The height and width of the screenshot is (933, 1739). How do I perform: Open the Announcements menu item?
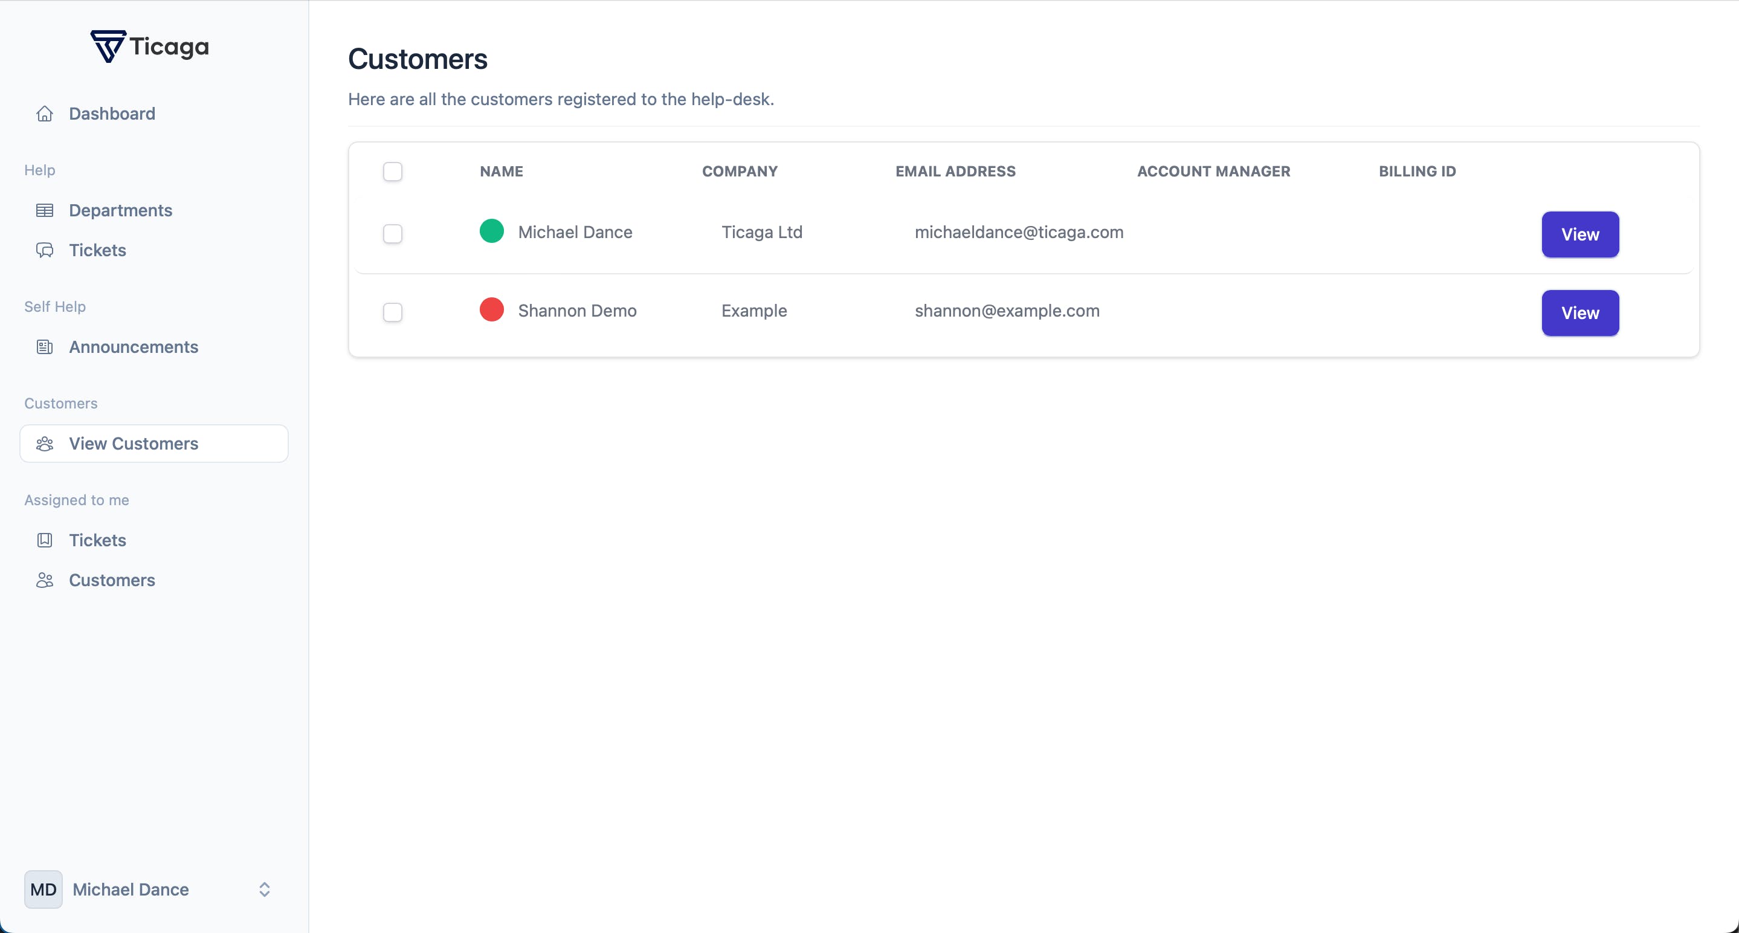click(x=134, y=347)
